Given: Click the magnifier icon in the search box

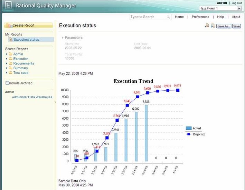Looking at the screenshot, I should [x=168, y=17].
